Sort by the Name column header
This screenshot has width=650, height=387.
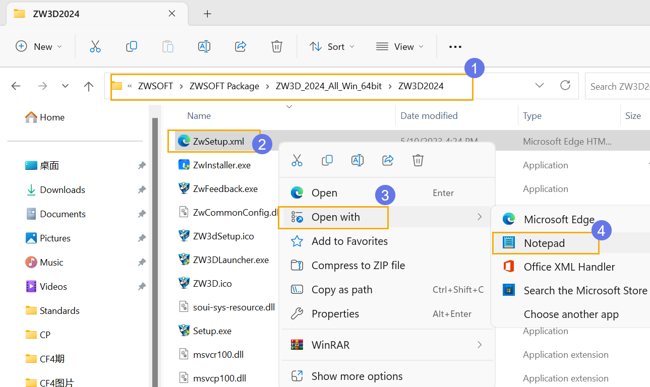pos(199,116)
